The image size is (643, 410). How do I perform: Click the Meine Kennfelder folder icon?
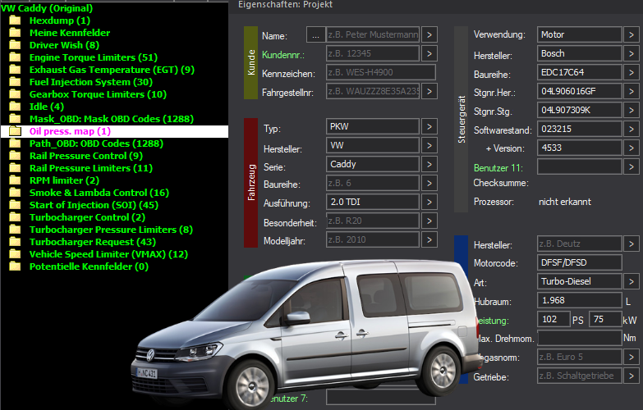(x=15, y=33)
